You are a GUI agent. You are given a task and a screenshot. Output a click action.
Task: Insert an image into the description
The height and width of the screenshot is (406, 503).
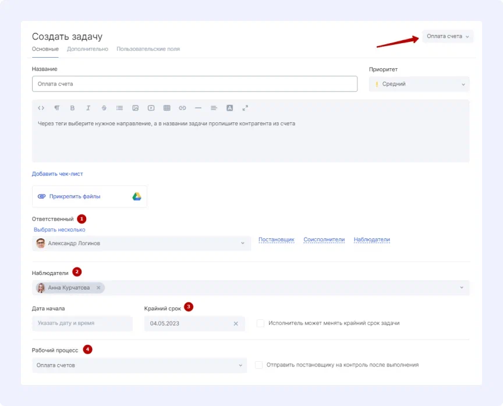(x=135, y=108)
